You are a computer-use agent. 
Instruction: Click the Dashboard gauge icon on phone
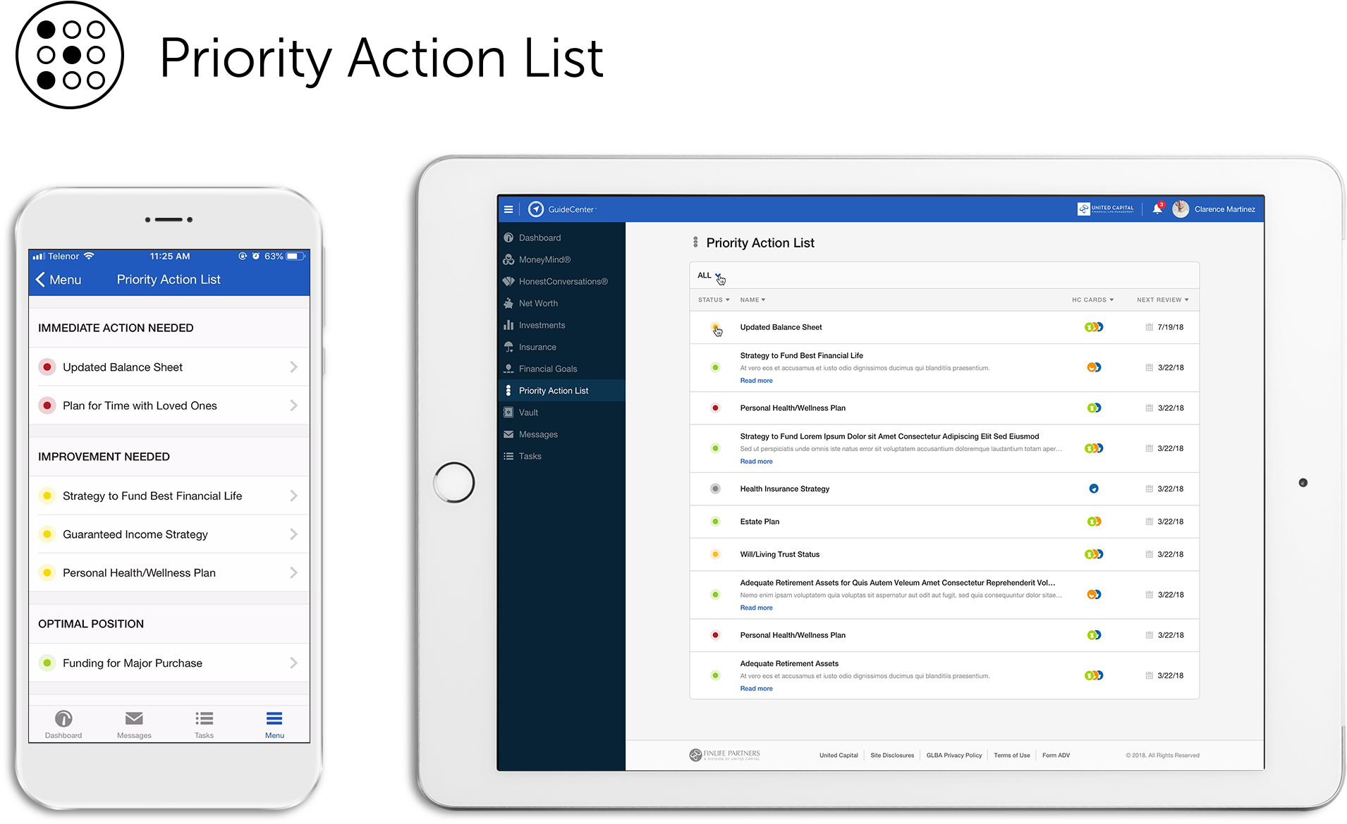pos(63,719)
